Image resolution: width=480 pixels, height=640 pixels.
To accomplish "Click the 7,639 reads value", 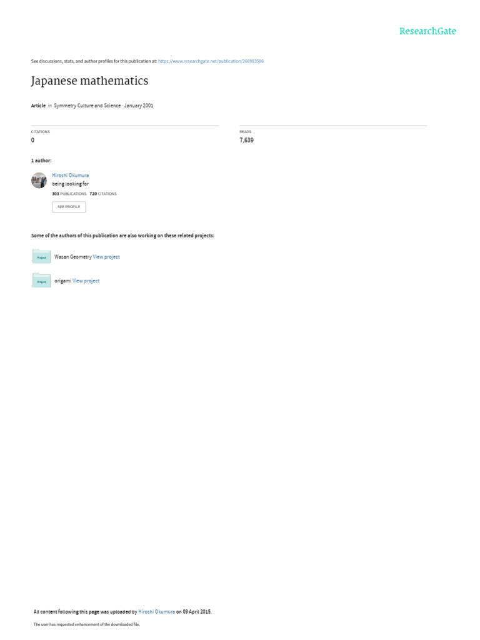I will pyautogui.click(x=246, y=140).
